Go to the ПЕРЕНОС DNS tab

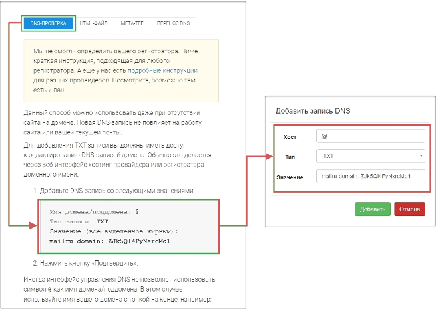(x=173, y=23)
